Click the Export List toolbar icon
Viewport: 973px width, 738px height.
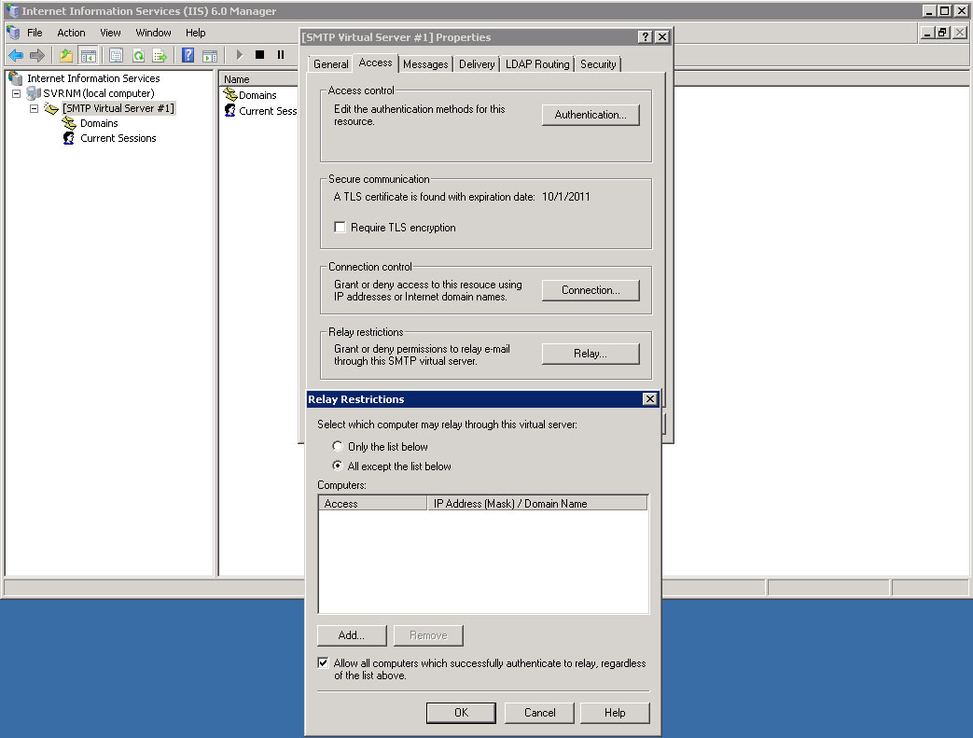click(x=160, y=56)
